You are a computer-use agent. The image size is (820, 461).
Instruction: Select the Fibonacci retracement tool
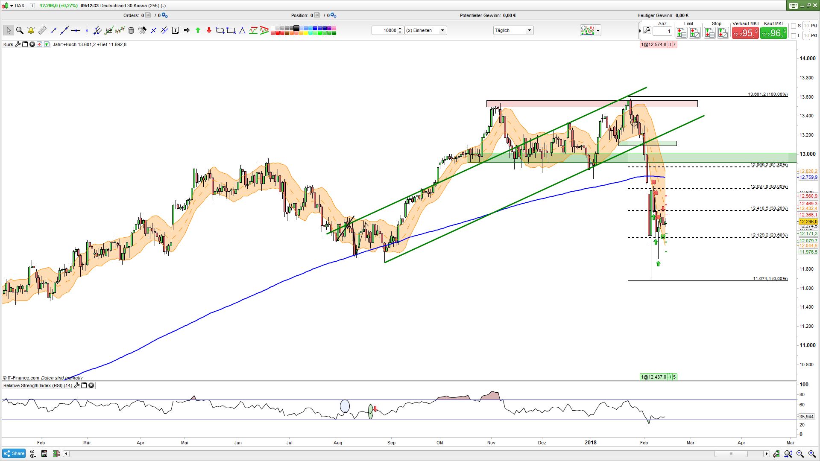tap(108, 30)
